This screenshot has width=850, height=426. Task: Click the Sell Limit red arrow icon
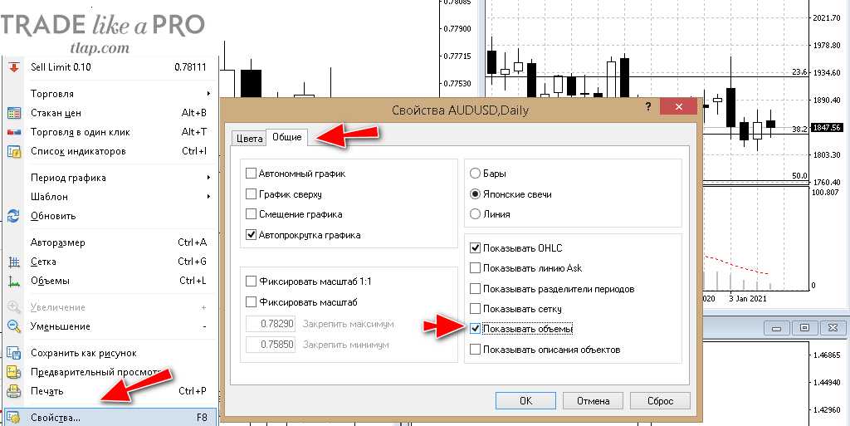(x=13, y=67)
